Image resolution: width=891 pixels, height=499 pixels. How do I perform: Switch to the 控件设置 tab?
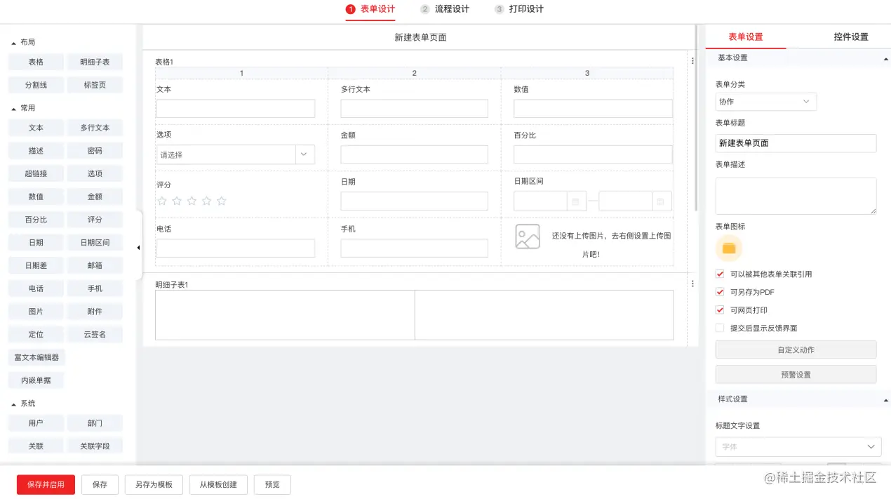(x=850, y=36)
